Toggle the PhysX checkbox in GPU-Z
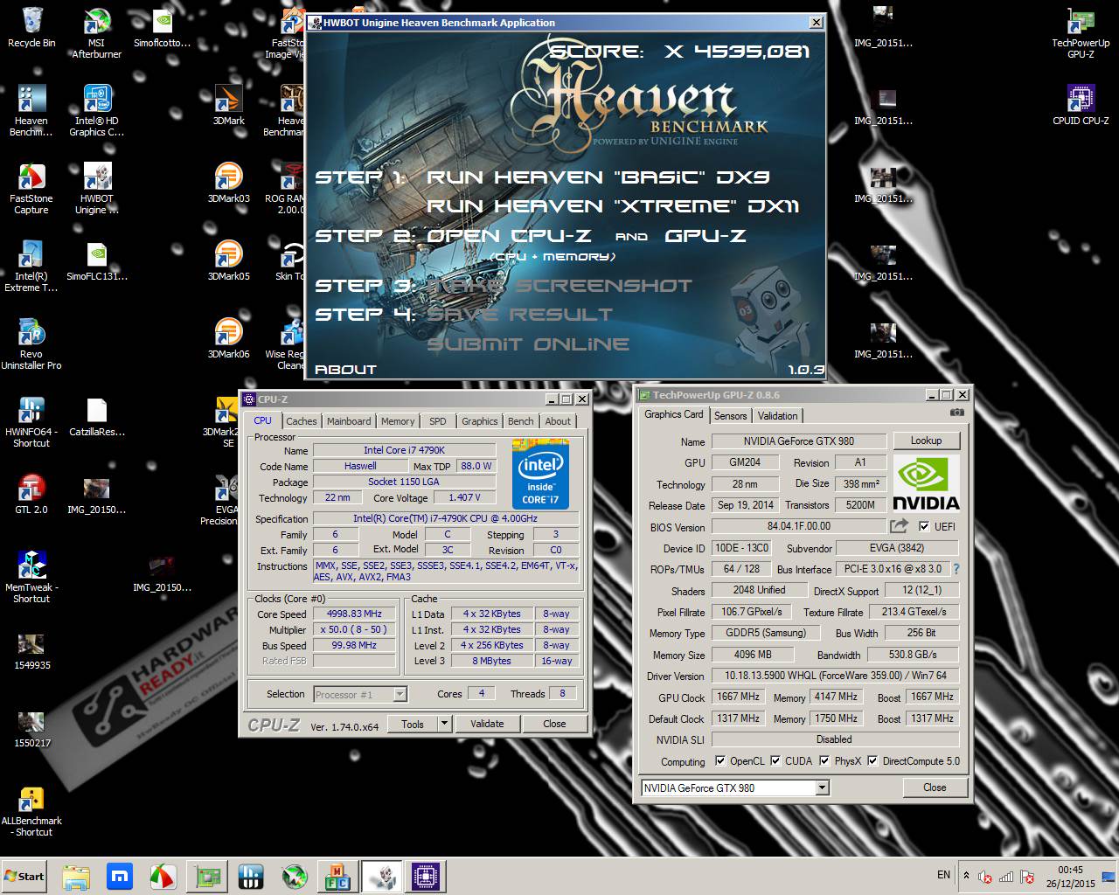 (x=824, y=760)
